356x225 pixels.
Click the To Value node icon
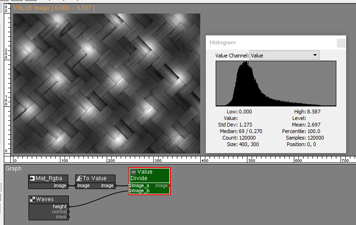(79, 178)
